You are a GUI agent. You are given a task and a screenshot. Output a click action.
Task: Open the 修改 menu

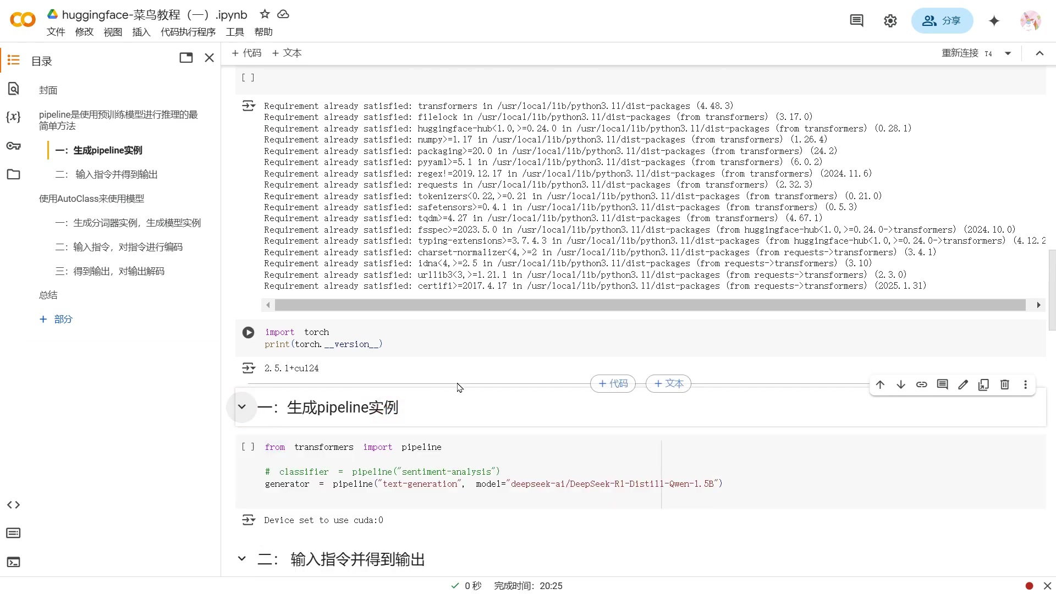click(84, 32)
